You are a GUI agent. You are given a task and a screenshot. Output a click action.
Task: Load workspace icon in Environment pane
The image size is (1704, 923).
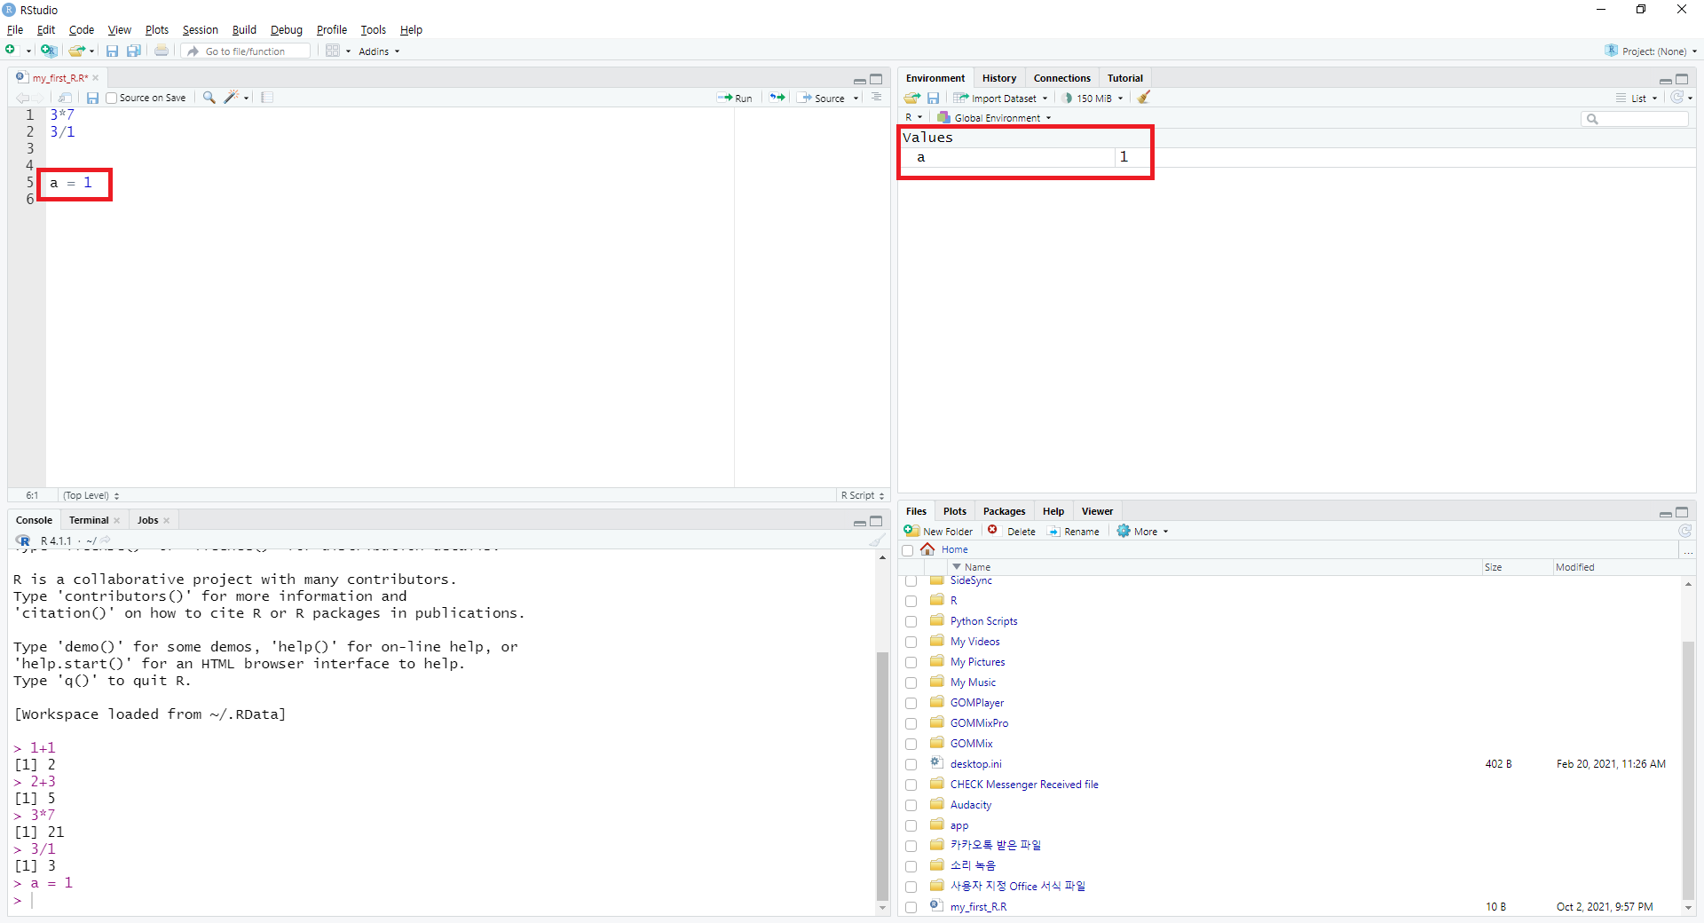[911, 98]
